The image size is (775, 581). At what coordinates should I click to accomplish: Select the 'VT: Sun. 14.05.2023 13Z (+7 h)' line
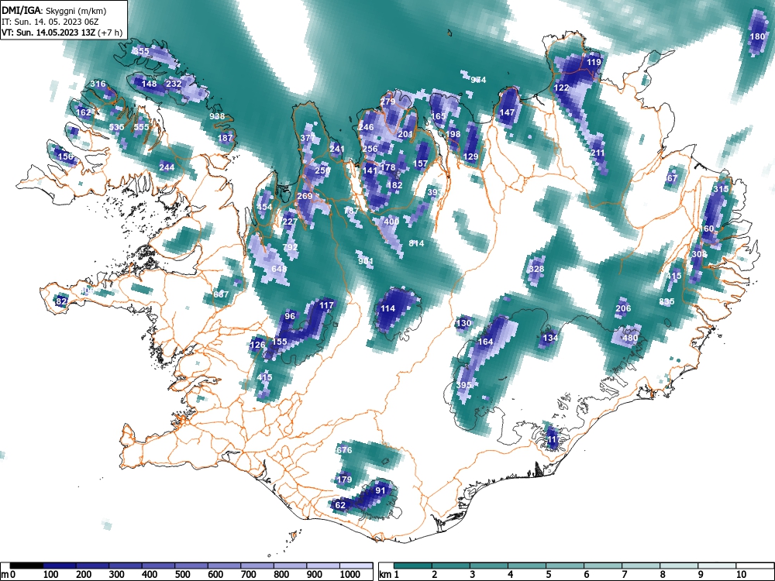click(x=62, y=33)
